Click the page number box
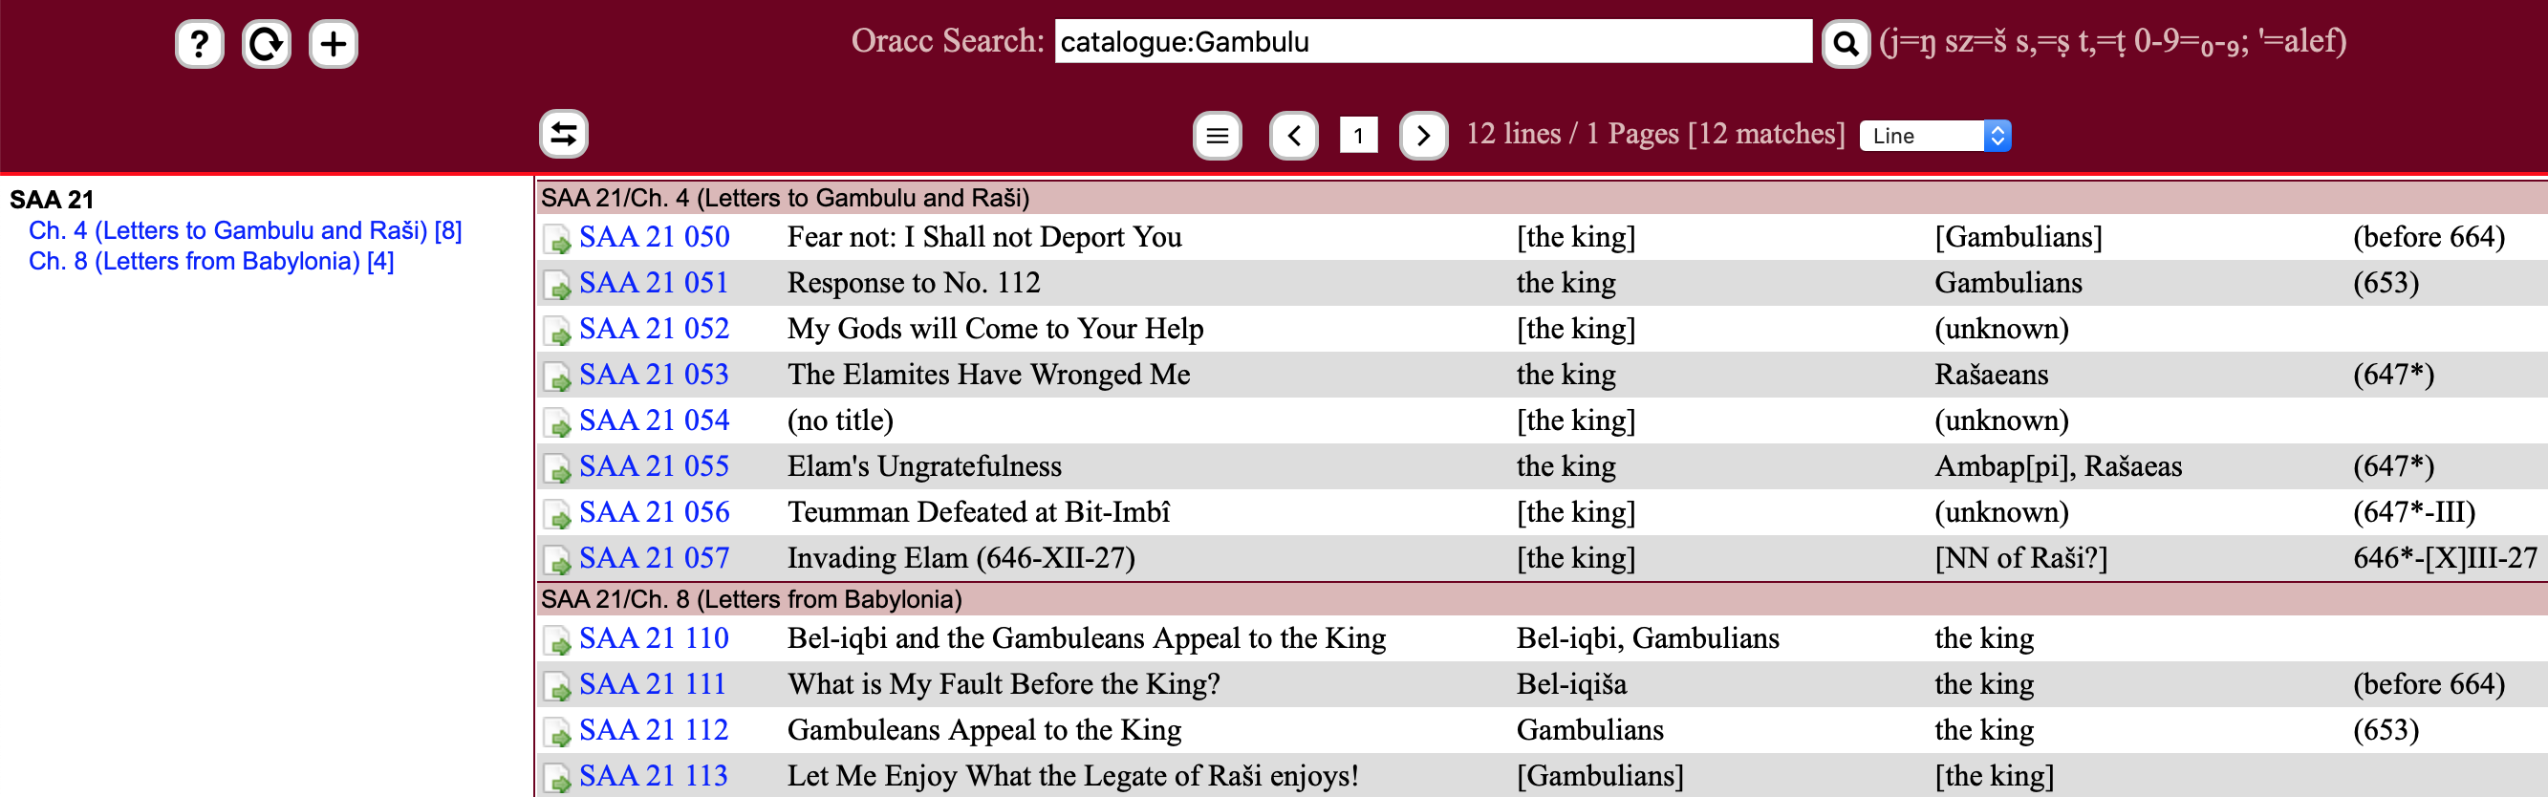 1358,136
